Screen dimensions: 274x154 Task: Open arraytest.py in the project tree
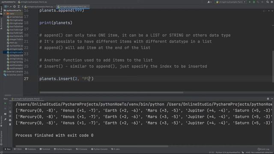point(15,17)
